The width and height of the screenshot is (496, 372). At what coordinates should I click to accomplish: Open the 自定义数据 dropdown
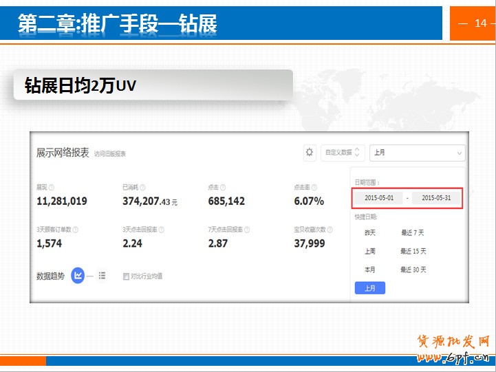click(343, 153)
